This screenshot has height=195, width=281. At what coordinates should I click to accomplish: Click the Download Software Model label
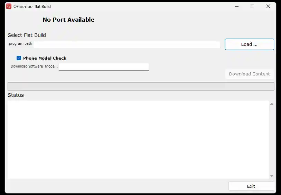click(34, 66)
